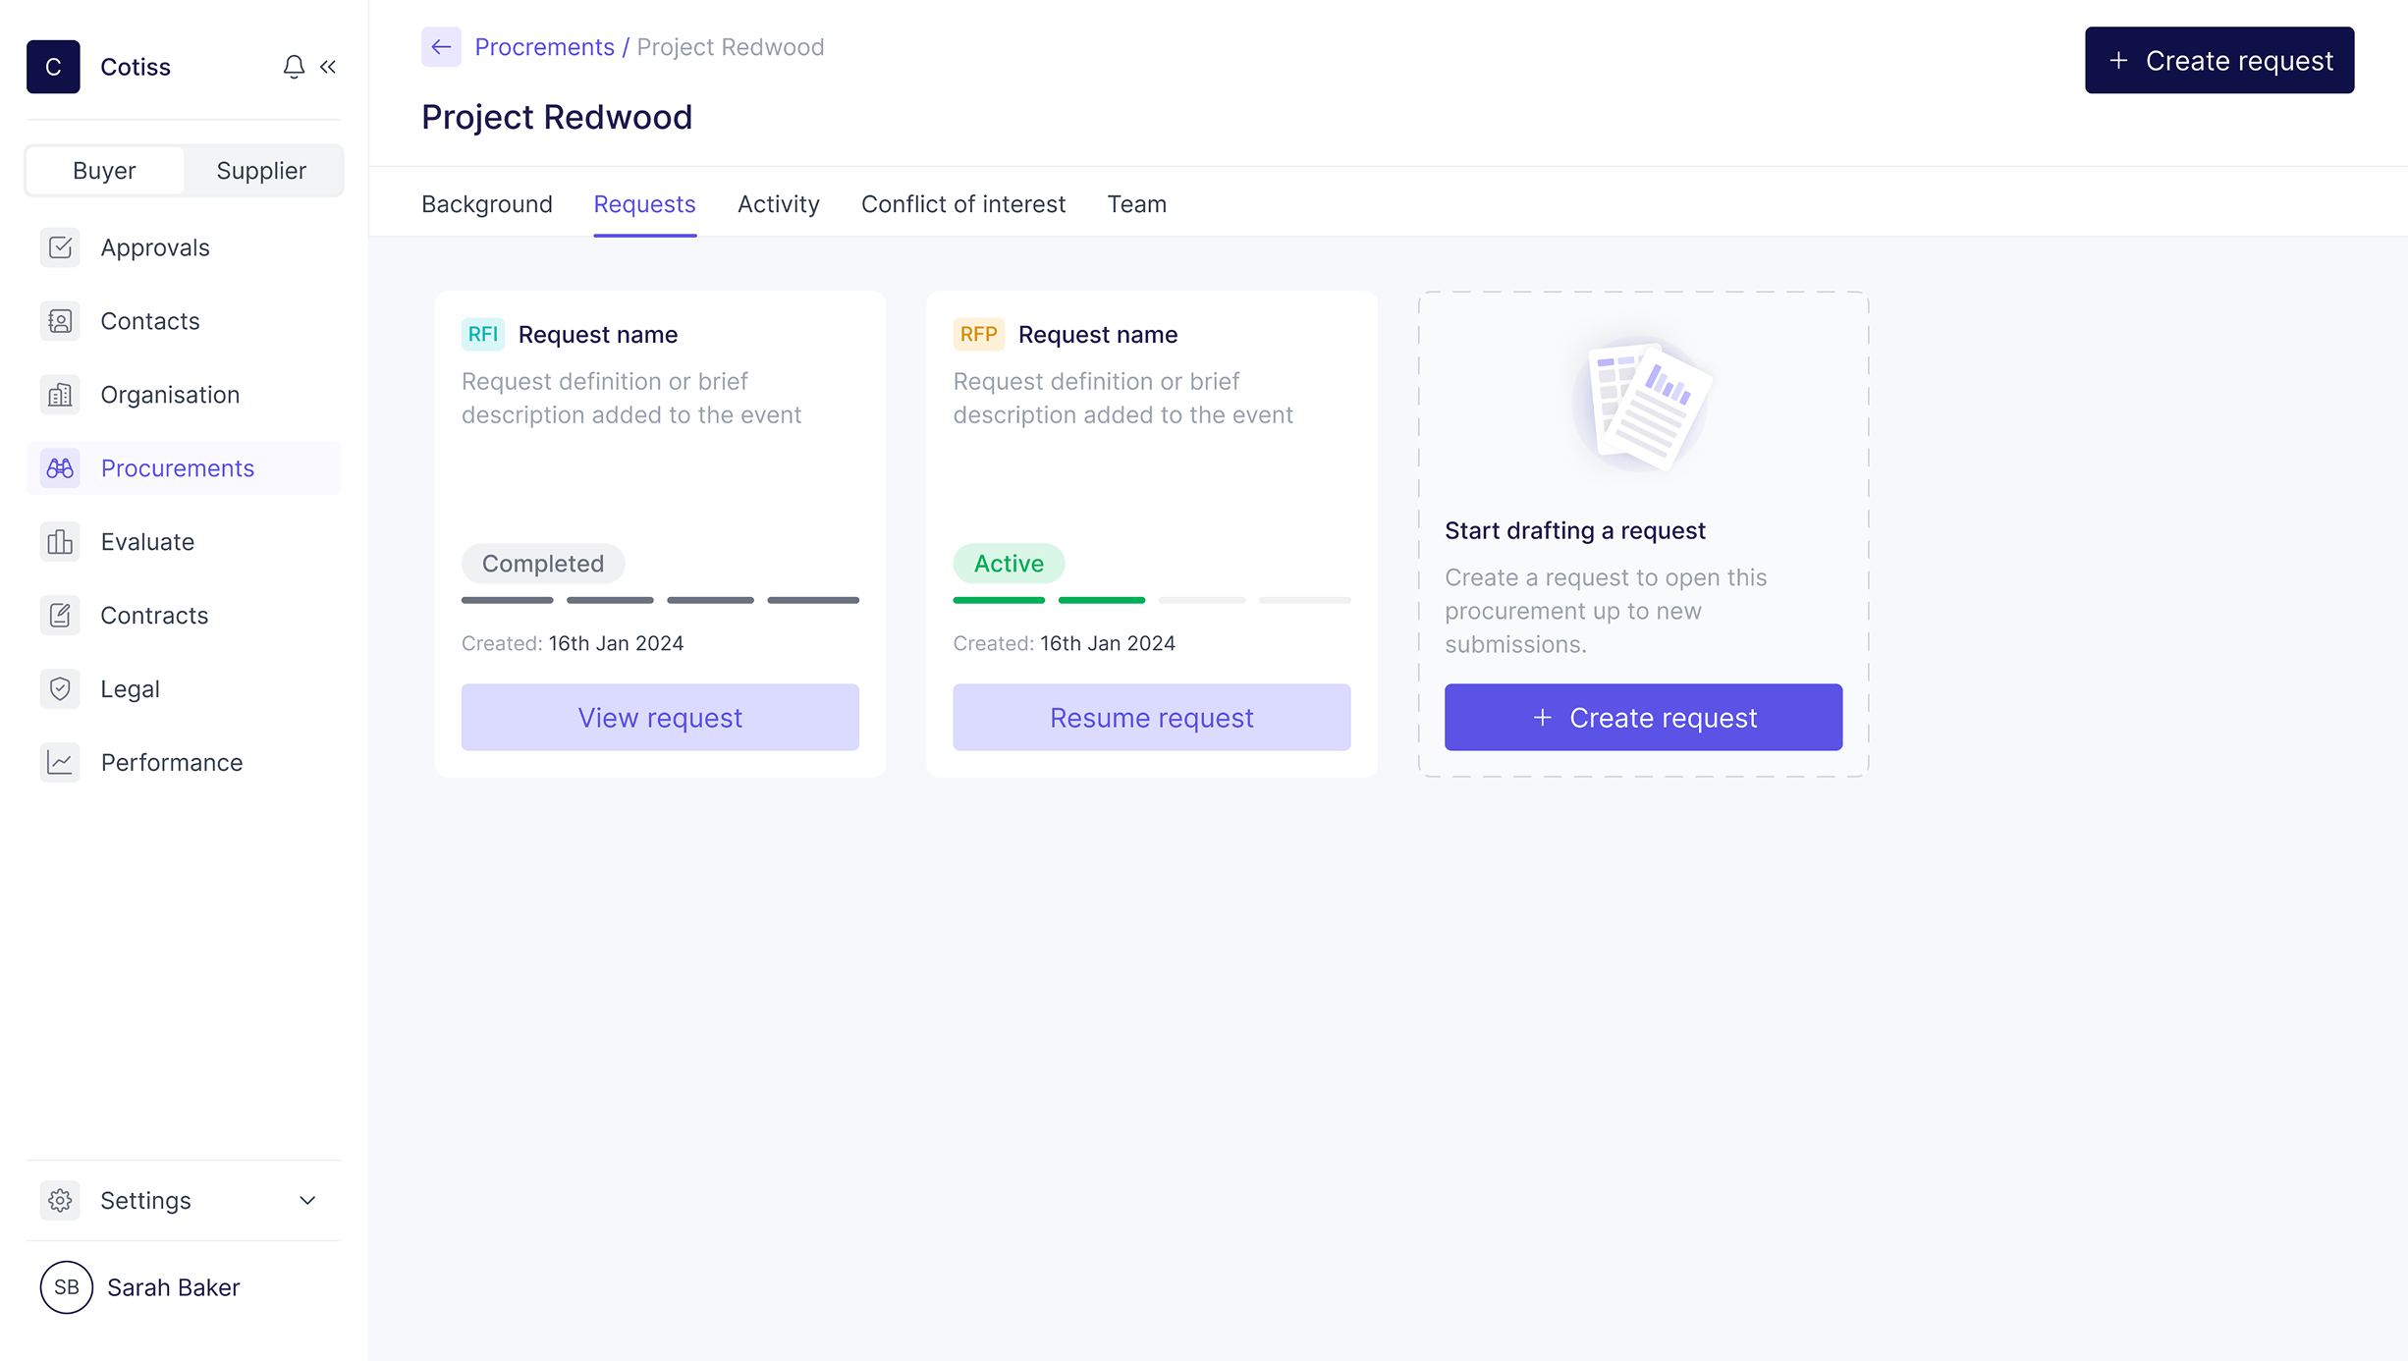Image resolution: width=2408 pixels, height=1361 pixels.
Task: Click the Cotiss logo tile
Action: coord(53,67)
